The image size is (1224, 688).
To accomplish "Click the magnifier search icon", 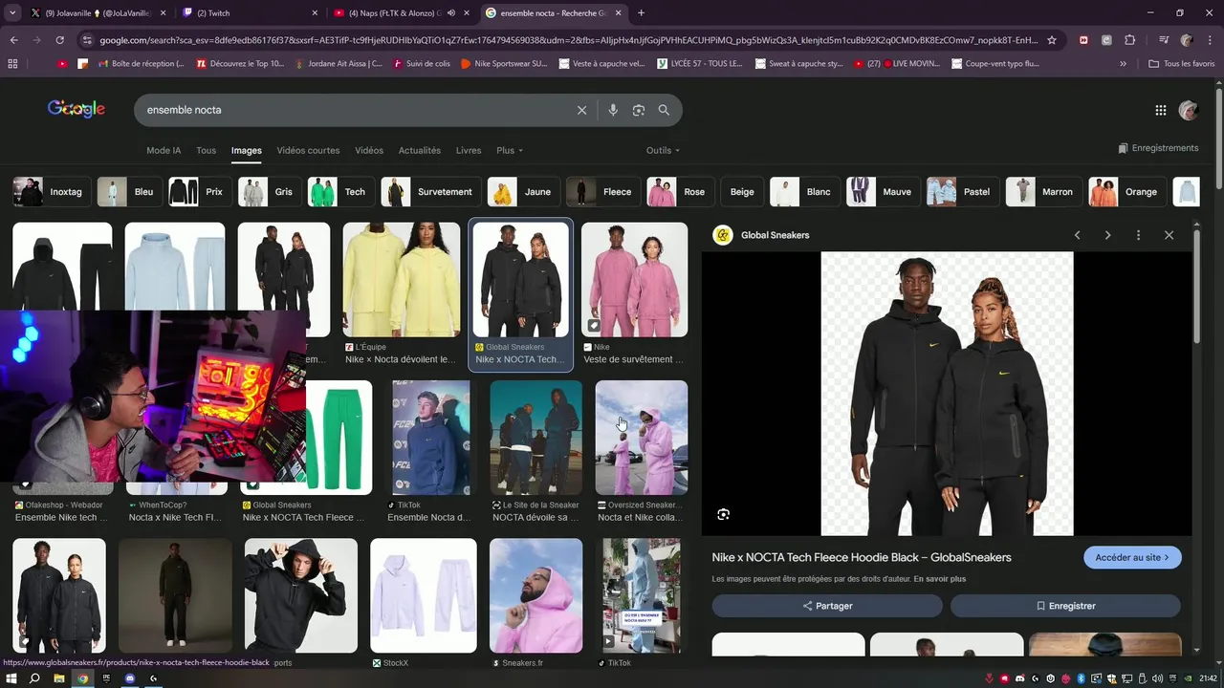I will pos(664,110).
